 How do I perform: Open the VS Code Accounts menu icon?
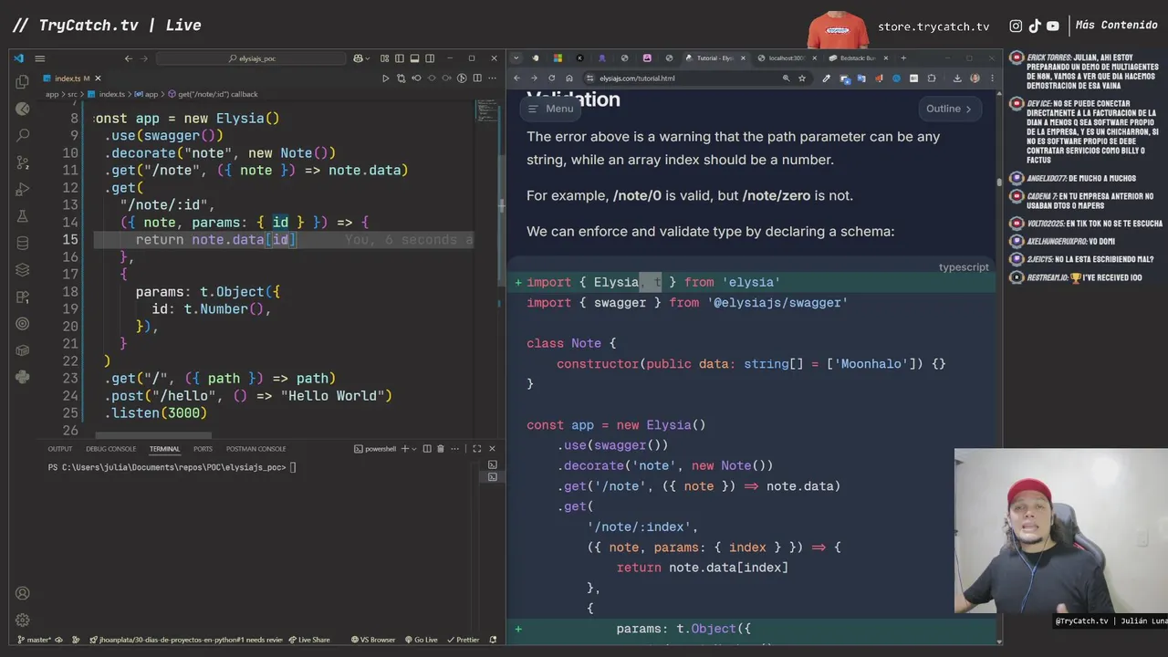22,593
